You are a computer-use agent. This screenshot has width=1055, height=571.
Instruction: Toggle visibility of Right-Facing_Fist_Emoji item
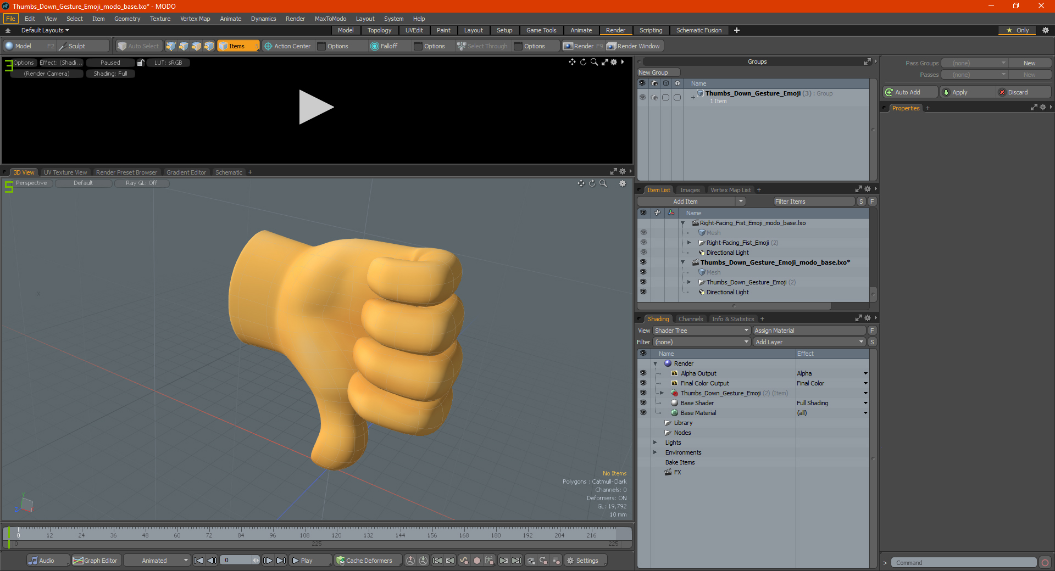click(x=643, y=243)
